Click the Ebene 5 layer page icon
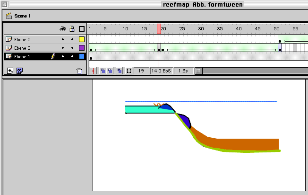Screen dimensions: 308x195 (x=9, y=39)
